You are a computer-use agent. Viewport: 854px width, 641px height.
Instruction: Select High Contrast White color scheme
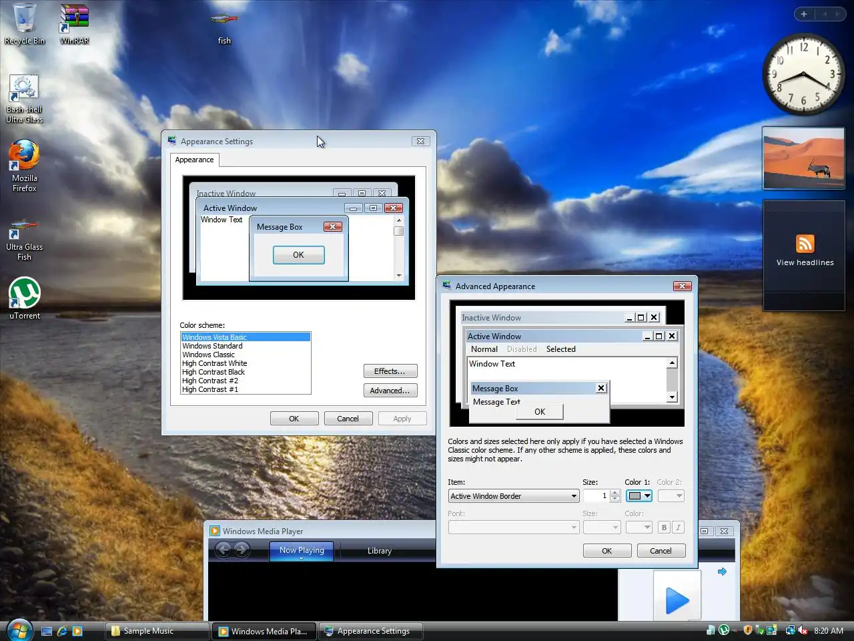click(x=246, y=363)
